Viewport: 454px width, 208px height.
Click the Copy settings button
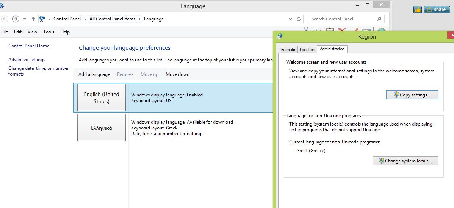coord(412,95)
